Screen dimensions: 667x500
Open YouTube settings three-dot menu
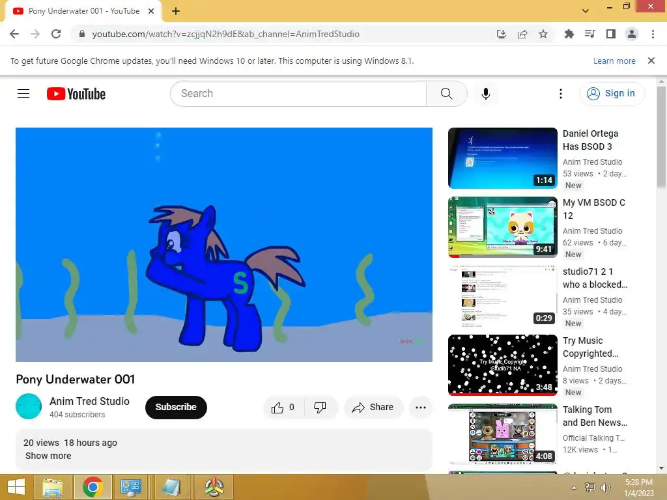(561, 94)
